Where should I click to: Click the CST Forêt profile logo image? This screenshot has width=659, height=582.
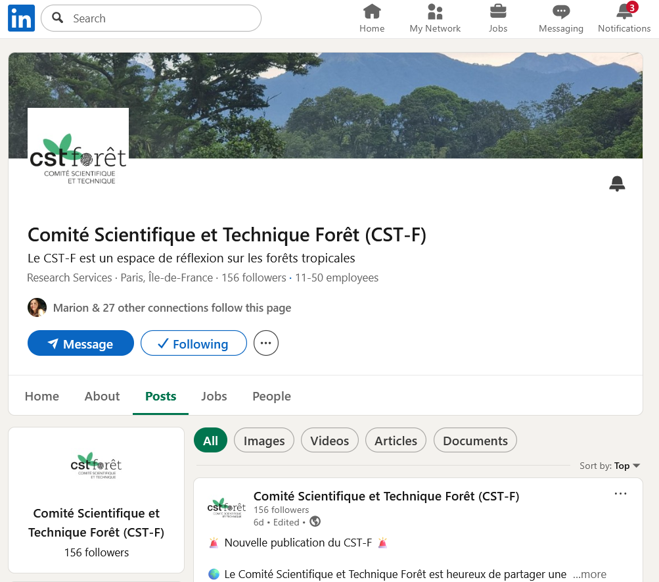[x=78, y=158]
